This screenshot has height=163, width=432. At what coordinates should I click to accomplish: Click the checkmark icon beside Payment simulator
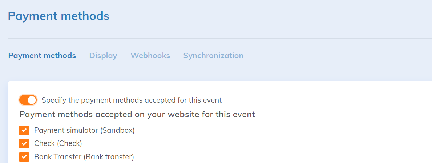click(24, 130)
